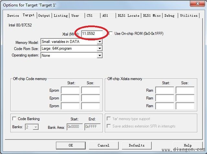The height and width of the screenshot is (154, 207).
Task: Select the BL51 Locate tab
Action: 128,15
